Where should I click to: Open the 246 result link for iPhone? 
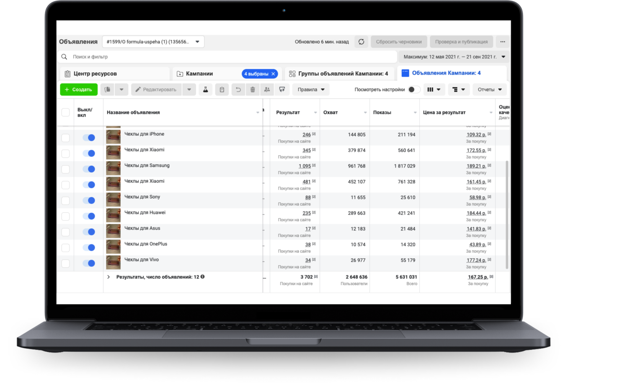pos(307,135)
